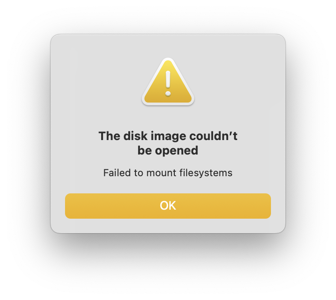Select the "The disk image couldn't be opened" heading
336x300 pixels.
click(x=168, y=143)
